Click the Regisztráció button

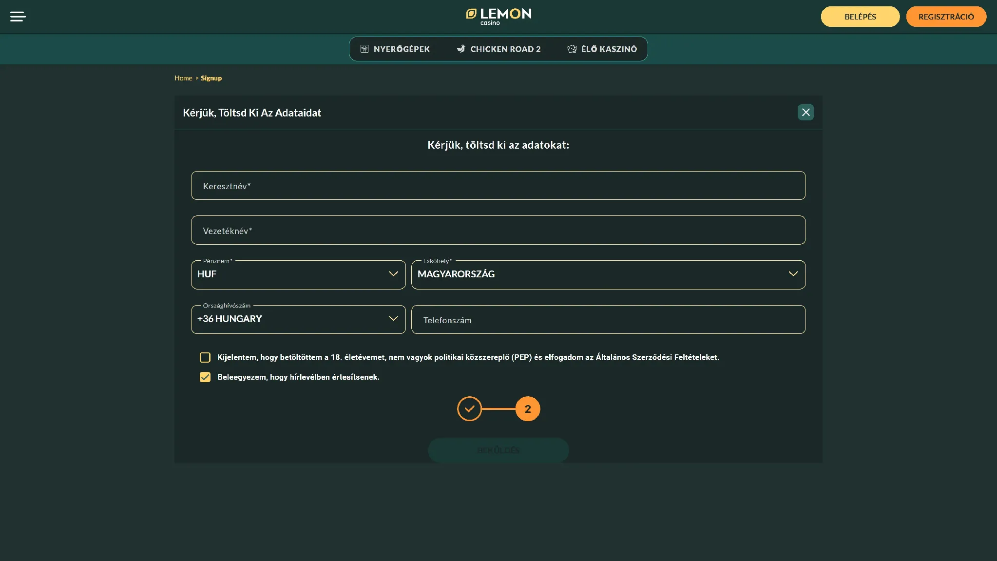pyautogui.click(x=946, y=17)
